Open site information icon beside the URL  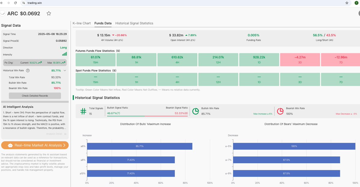click(x=24, y=3)
